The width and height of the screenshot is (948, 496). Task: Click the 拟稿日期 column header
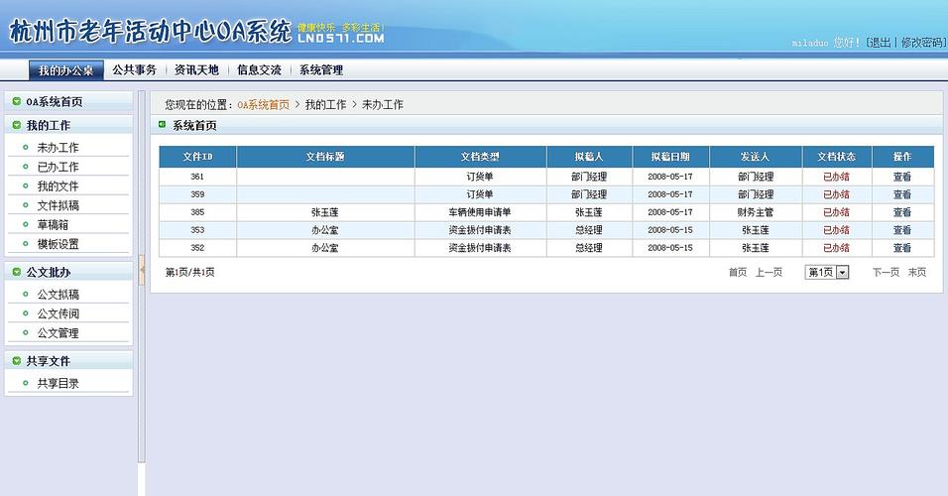670,157
